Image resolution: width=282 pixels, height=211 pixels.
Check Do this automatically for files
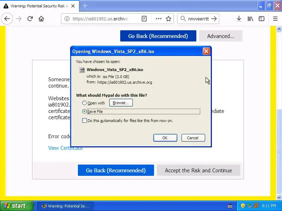[x=84, y=120]
